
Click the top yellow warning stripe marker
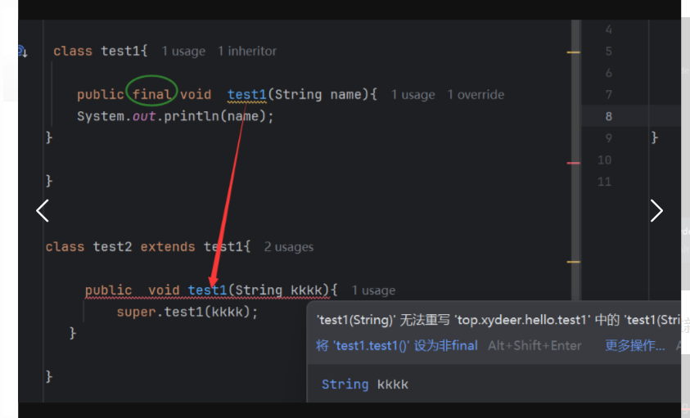point(573,52)
